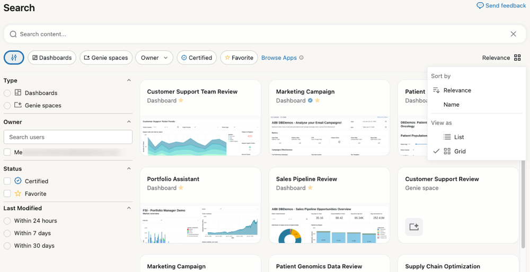
Task: Open the Browse Apps link
Action: [x=279, y=58]
